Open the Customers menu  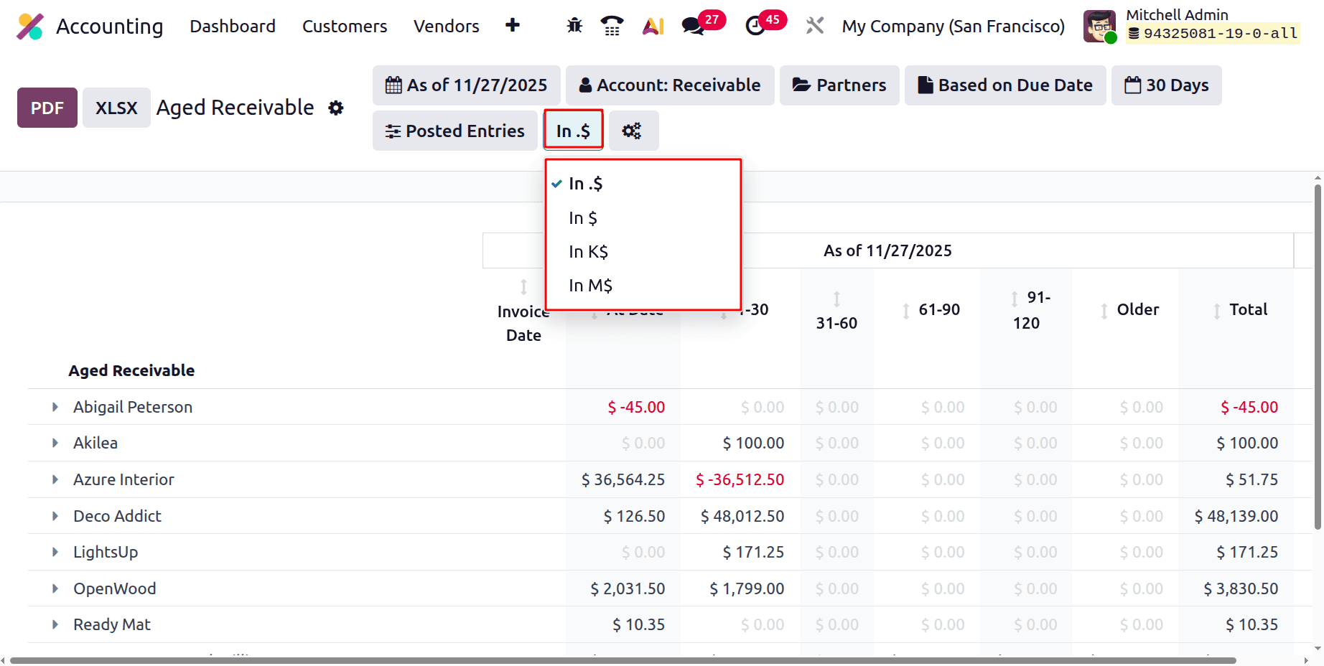(x=345, y=27)
